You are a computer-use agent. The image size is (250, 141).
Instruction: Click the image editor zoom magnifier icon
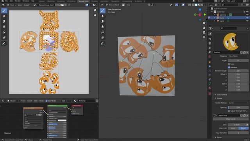click(x=95, y=11)
